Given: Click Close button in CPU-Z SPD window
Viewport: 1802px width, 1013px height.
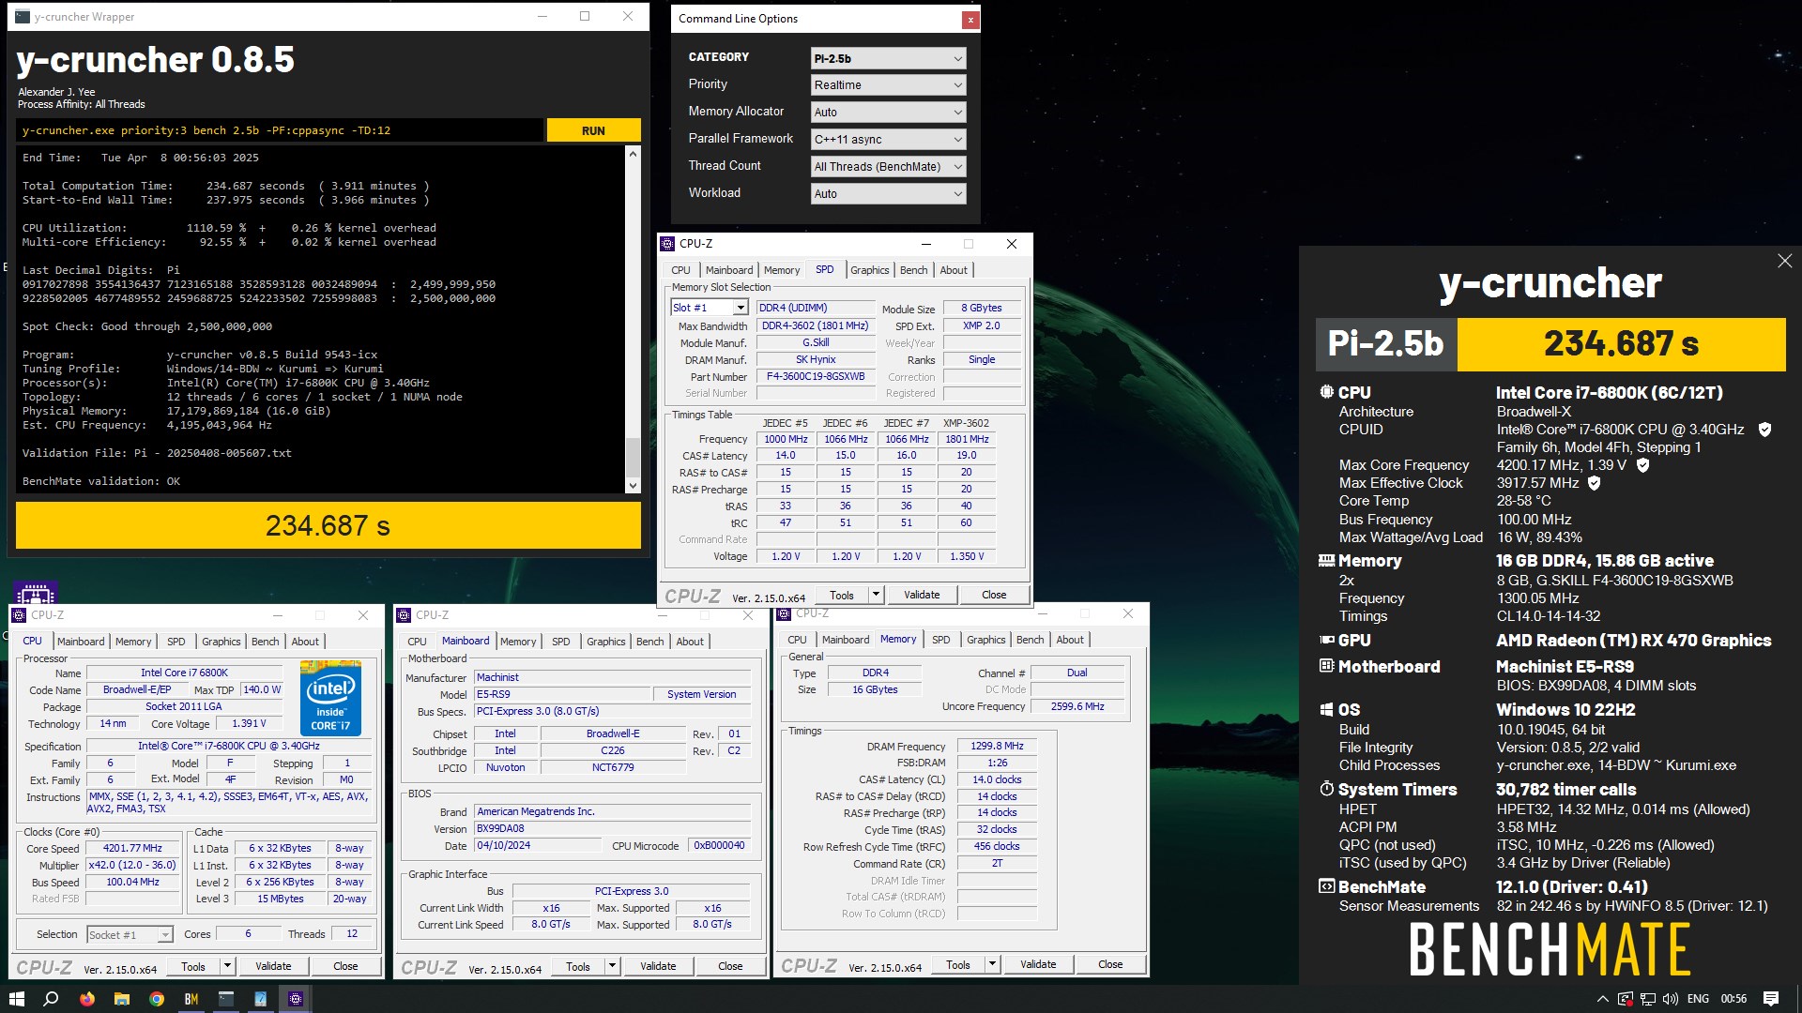Looking at the screenshot, I should coord(994,595).
